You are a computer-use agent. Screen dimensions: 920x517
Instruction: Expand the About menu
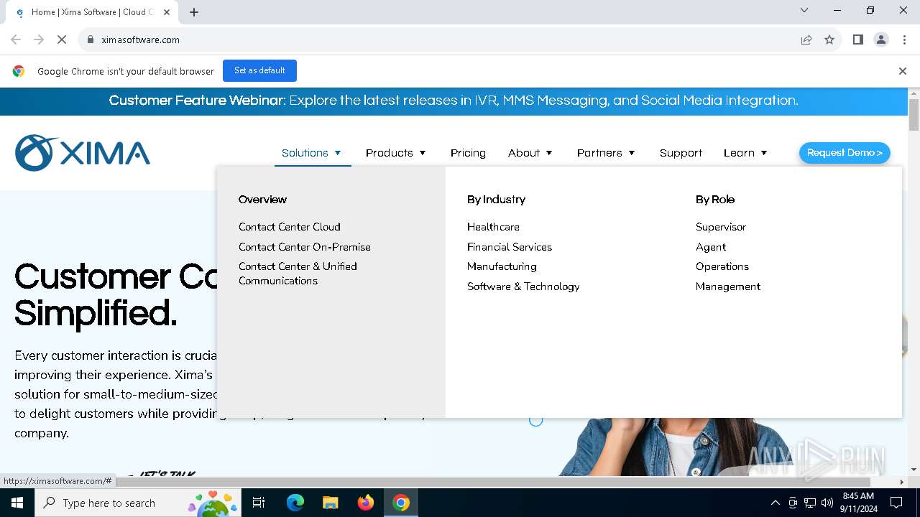click(x=530, y=153)
